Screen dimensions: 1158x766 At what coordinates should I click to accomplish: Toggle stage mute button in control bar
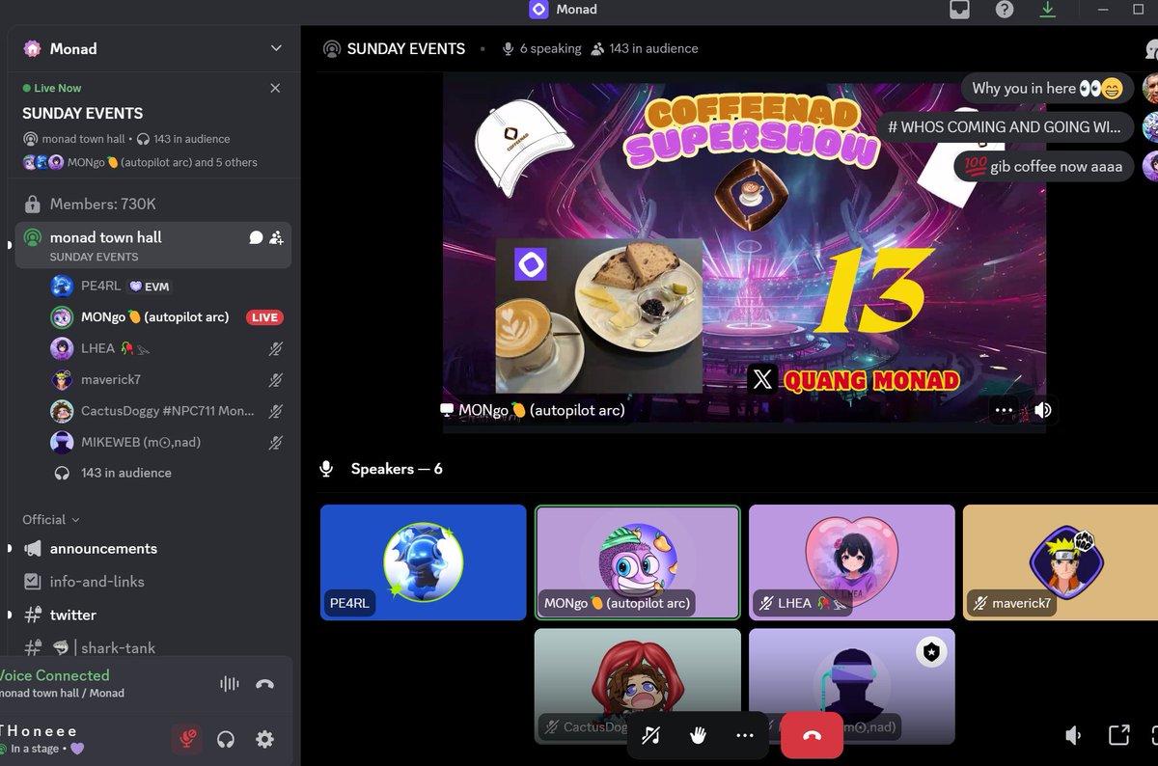coord(651,735)
